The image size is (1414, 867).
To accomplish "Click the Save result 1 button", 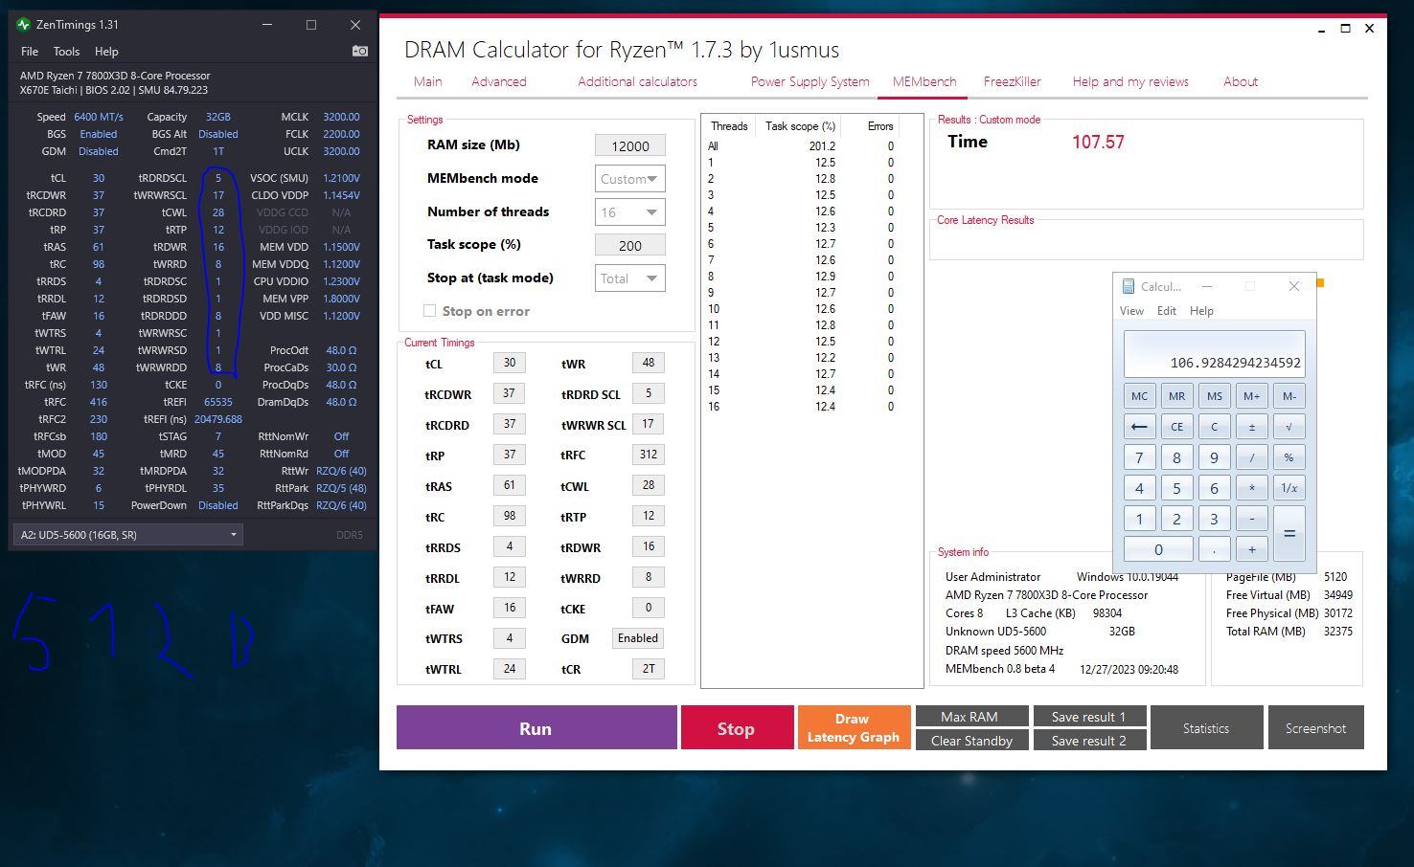I will tap(1089, 716).
